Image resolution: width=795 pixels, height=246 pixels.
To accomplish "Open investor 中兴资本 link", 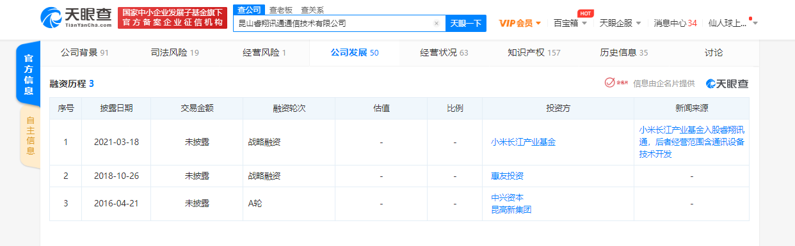I will click(507, 197).
